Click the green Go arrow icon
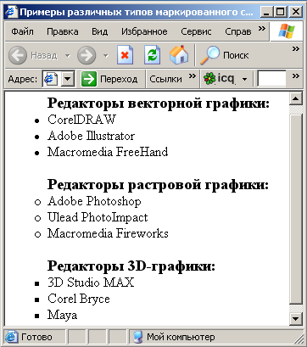Image resolution: width=307 pixels, height=347 pixels. click(89, 79)
